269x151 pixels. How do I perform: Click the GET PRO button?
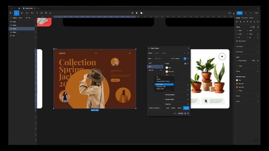[x=181, y=113]
